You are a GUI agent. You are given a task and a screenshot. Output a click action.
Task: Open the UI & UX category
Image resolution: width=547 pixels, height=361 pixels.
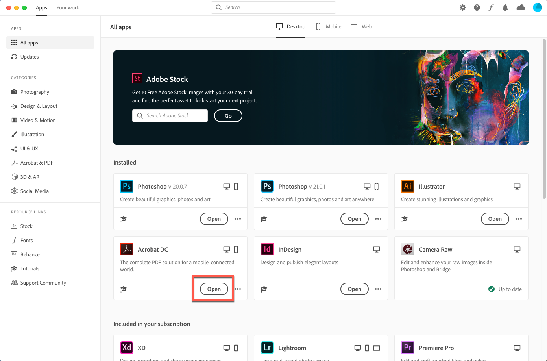50,148
